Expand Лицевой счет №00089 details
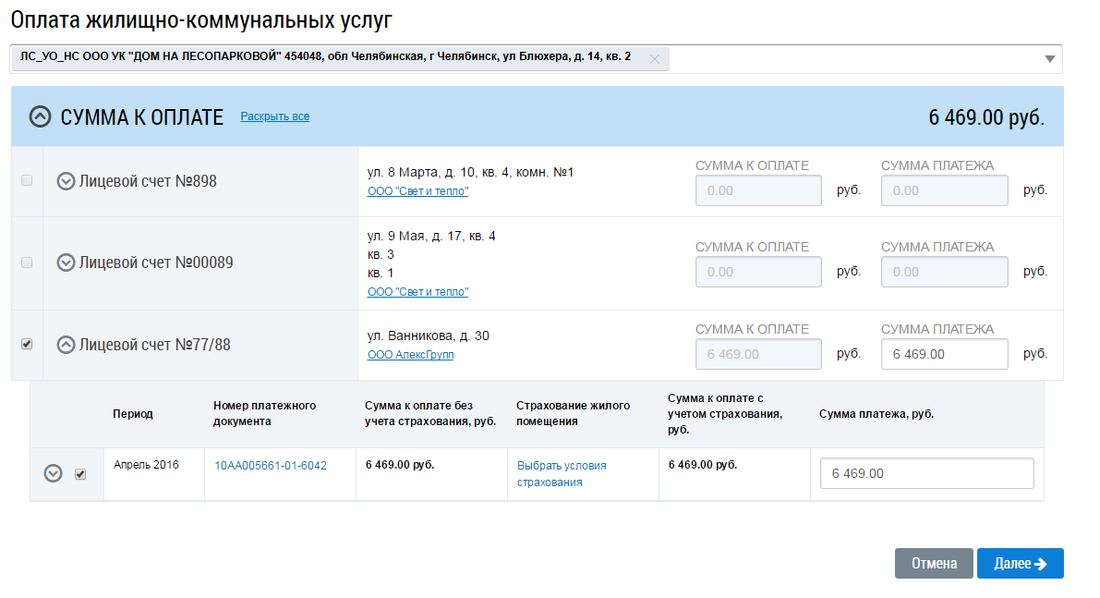Viewport: 1100px width, 598px height. [x=66, y=262]
